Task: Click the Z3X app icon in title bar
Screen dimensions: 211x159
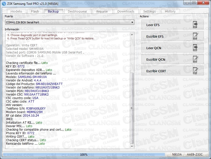Action: tap(4, 4)
